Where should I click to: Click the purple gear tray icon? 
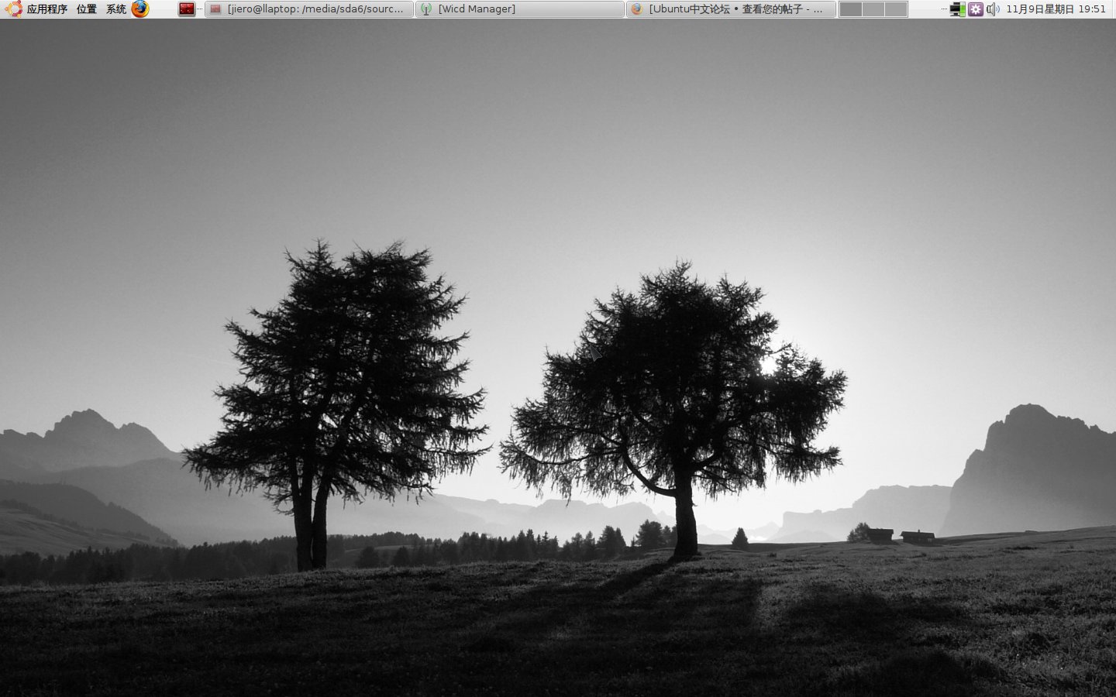pyautogui.click(x=976, y=9)
